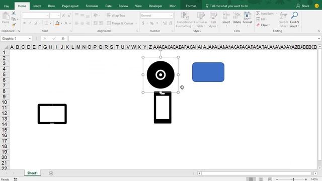Toggle Underline formatting
322x181 pixels.
pos(36,23)
